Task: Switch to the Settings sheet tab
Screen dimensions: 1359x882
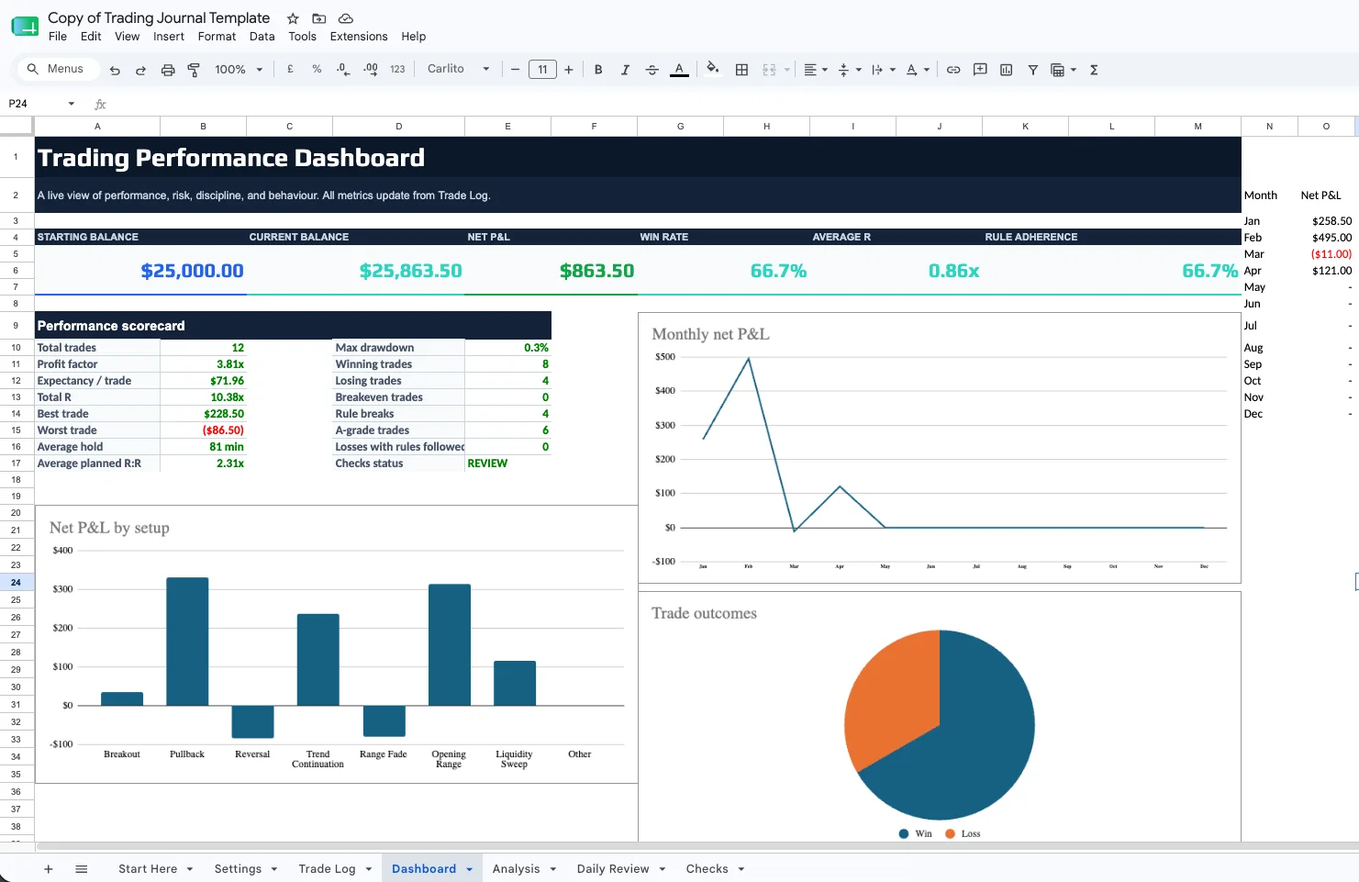Action: (238, 869)
